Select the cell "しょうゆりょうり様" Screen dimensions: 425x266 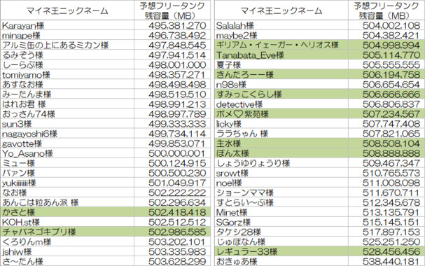click(281, 163)
